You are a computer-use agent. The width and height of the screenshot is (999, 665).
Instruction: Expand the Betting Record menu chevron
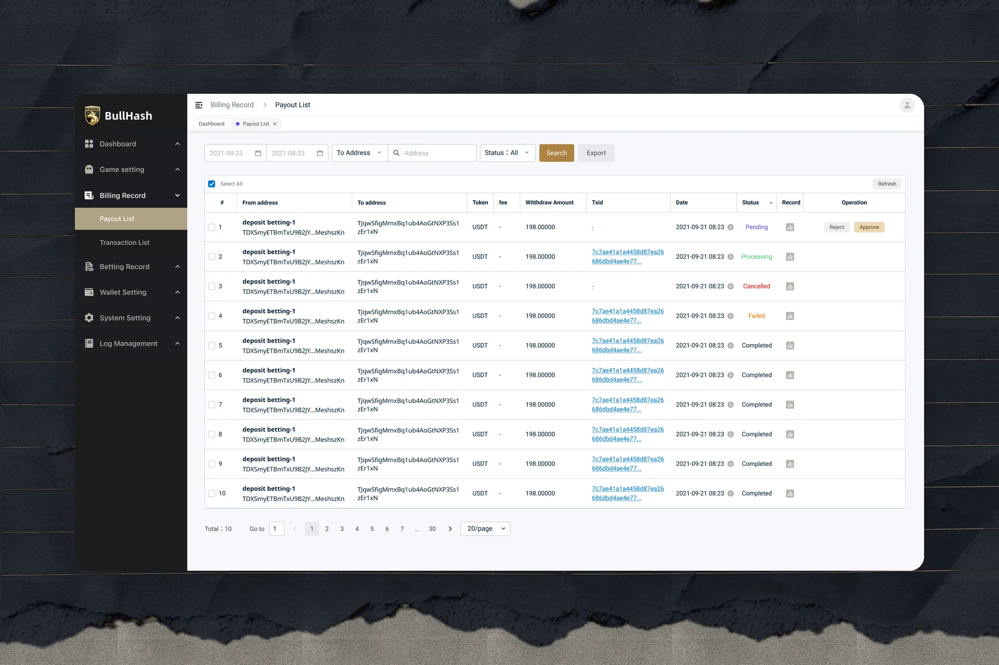tap(177, 266)
